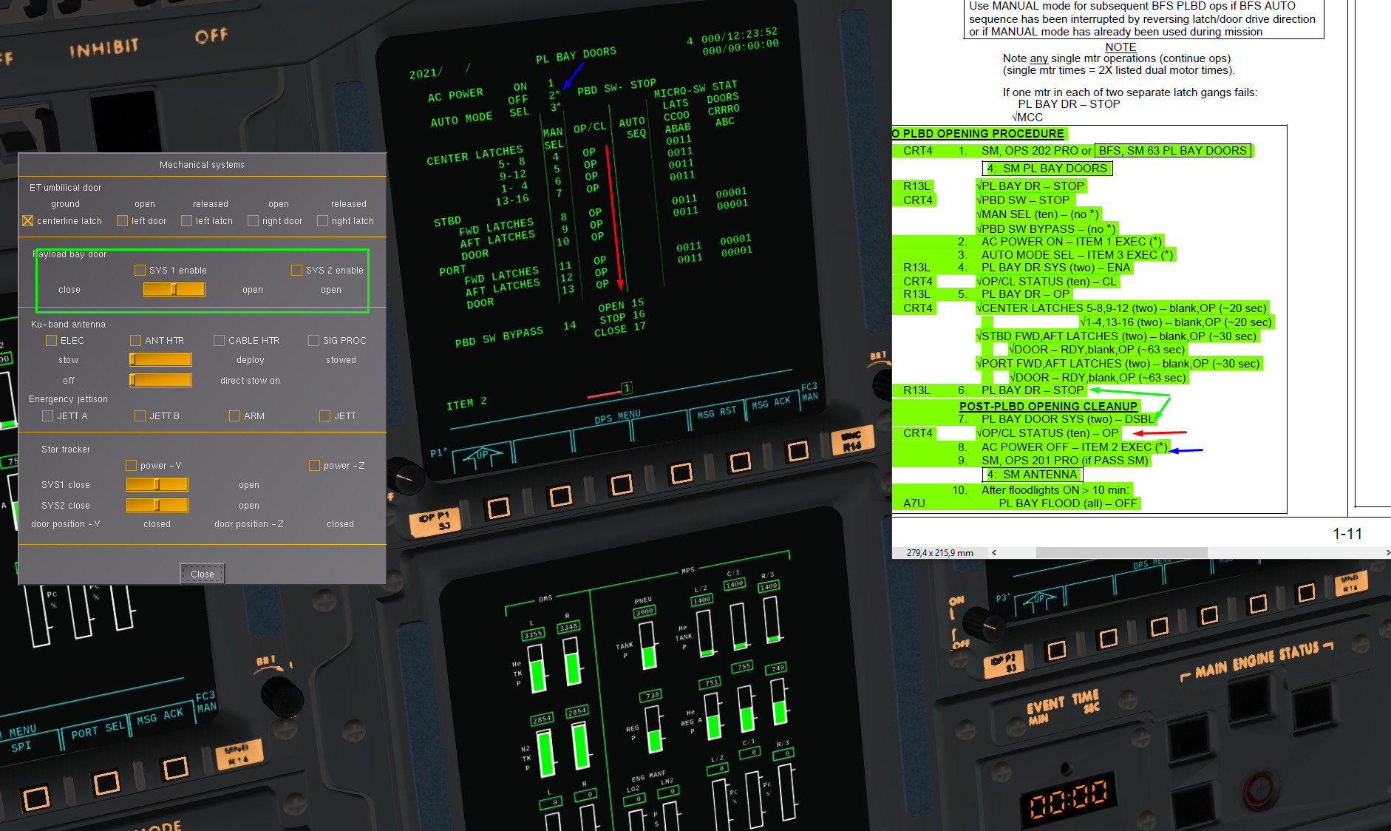Image resolution: width=1391 pixels, height=831 pixels.
Task: Click the PDF viewer scroll-right arrow
Action: [1387, 552]
